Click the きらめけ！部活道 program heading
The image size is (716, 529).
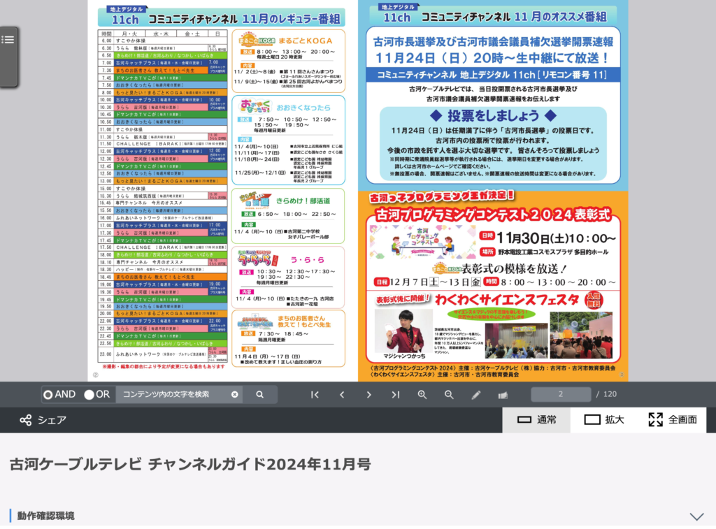pyautogui.click(x=303, y=201)
